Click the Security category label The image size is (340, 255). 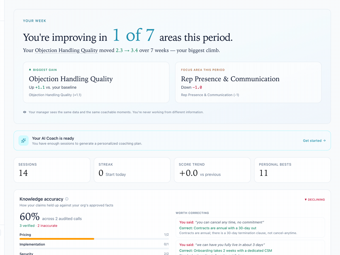click(x=26, y=254)
